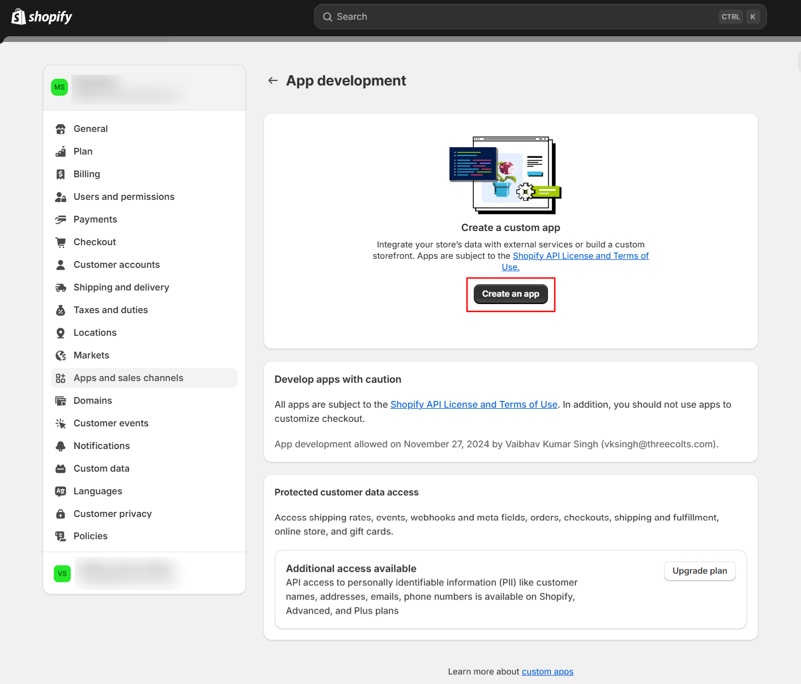Screen dimensions: 801x684
Task: Open Customer privacy settings
Action: [x=144, y=514]
